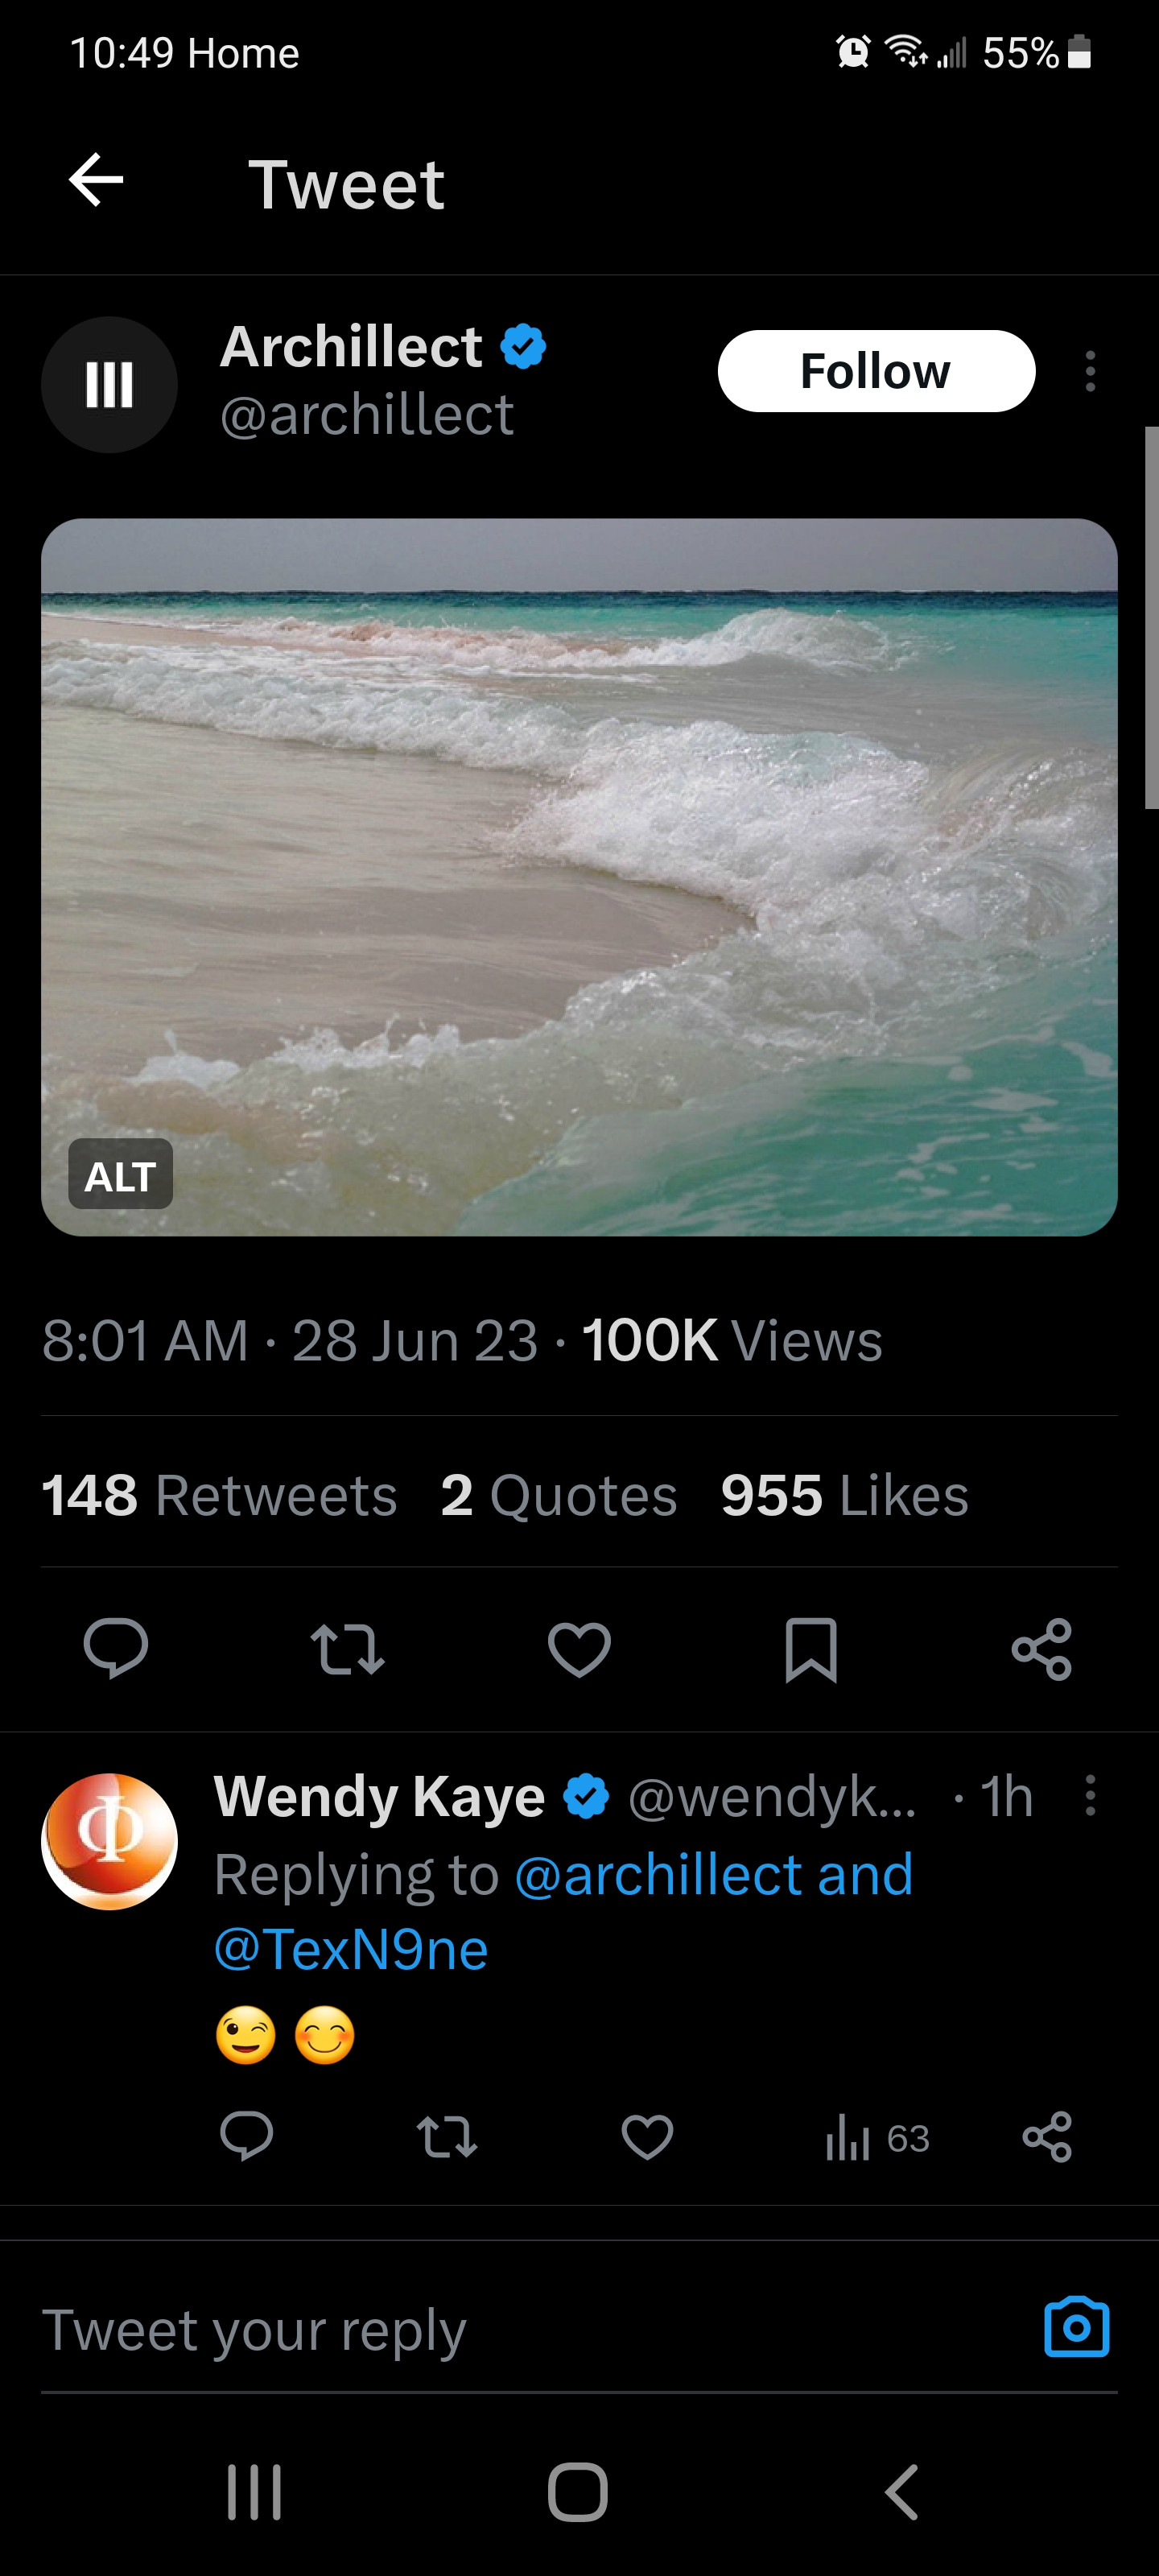This screenshot has width=1159, height=2576.
Task: Open Wendy Kaye's profile picture
Action: [x=109, y=1841]
